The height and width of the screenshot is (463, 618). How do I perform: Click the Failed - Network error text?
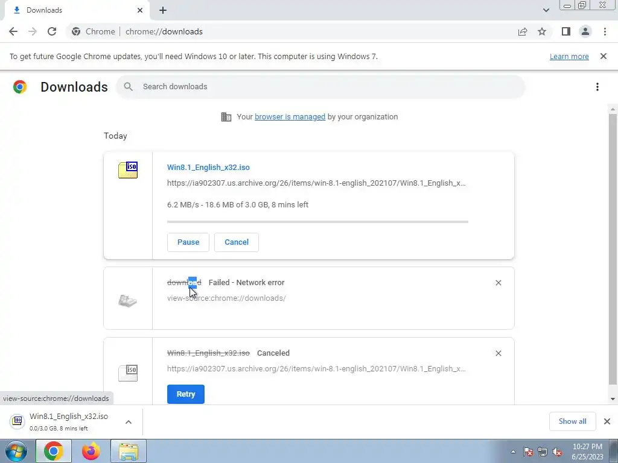(x=246, y=282)
